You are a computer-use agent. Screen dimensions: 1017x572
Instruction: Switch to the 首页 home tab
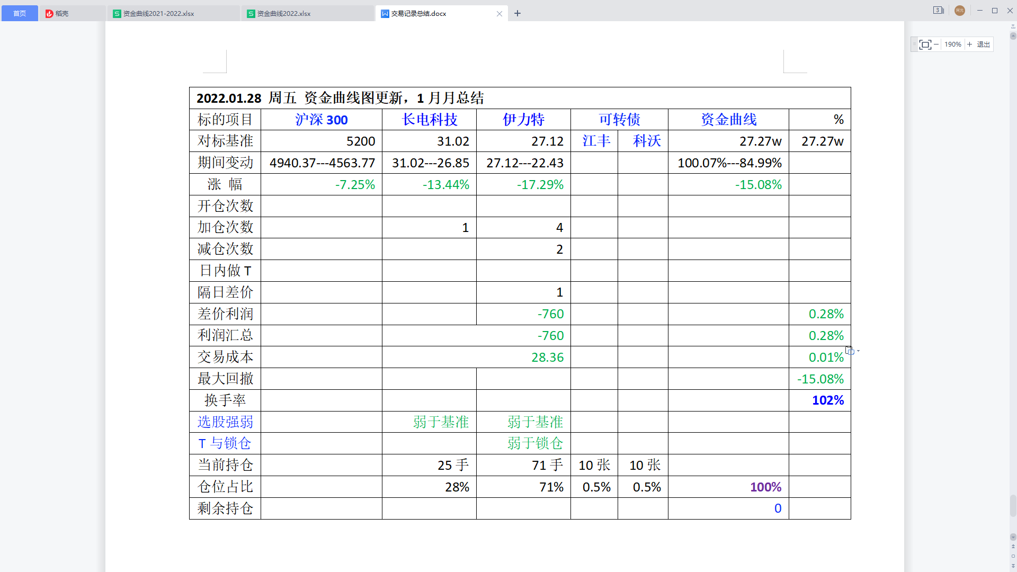coord(20,13)
